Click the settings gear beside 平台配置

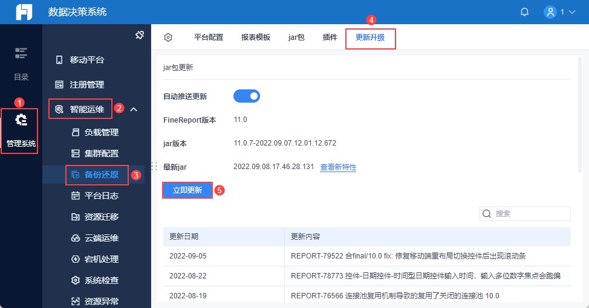coord(168,37)
